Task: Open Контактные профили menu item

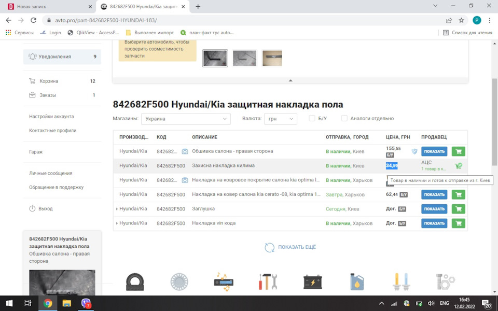Action: click(x=53, y=131)
